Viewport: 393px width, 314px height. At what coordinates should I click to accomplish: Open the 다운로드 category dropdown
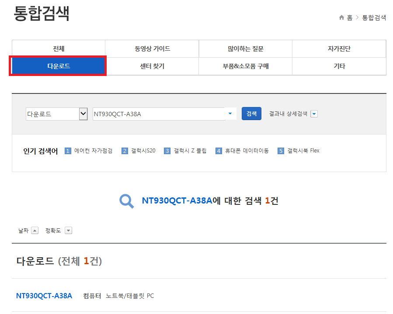pos(57,114)
